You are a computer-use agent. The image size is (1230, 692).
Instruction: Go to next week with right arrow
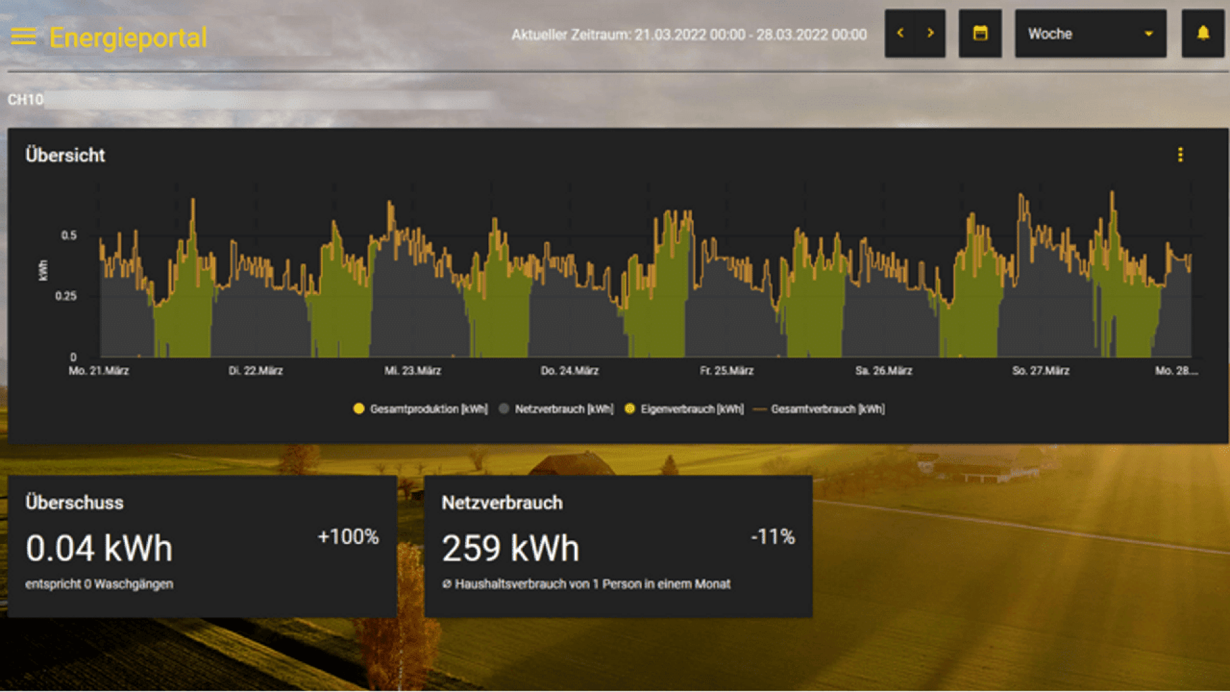click(x=930, y=33)
